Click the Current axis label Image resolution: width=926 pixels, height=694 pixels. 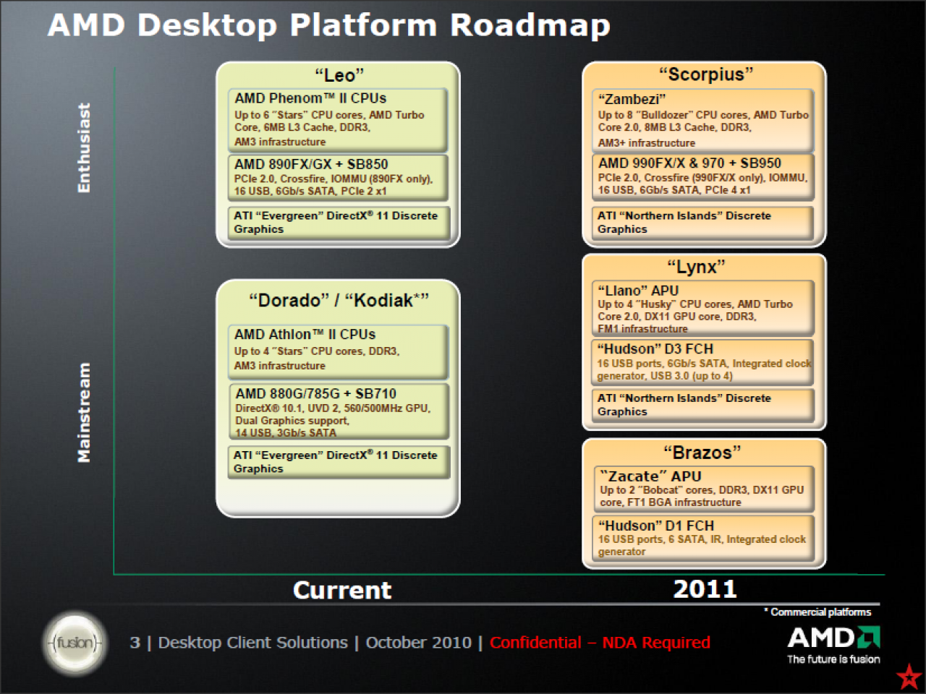click(x=342, y=590)
